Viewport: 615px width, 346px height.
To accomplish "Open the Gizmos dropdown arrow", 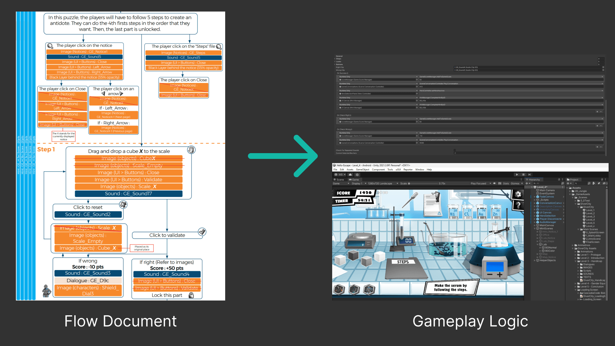I will [x=522, y=184].
